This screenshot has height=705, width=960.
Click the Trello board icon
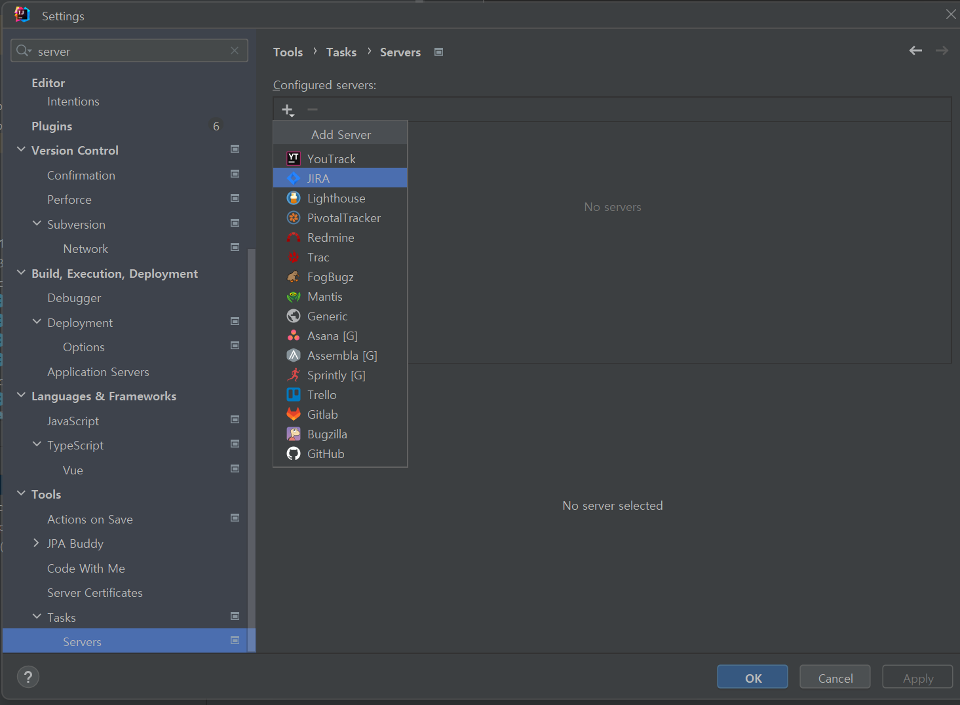coord(294,394)
